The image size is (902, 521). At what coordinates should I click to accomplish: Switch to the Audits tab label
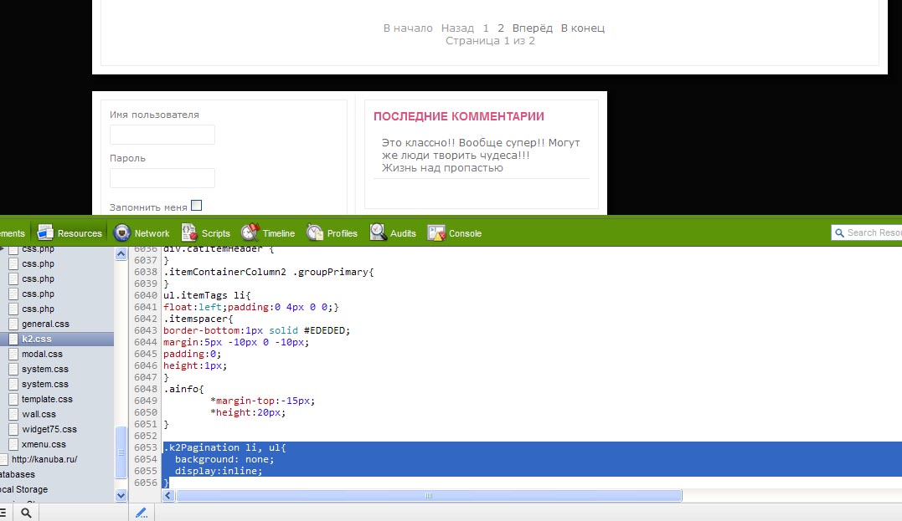point(403,233)
